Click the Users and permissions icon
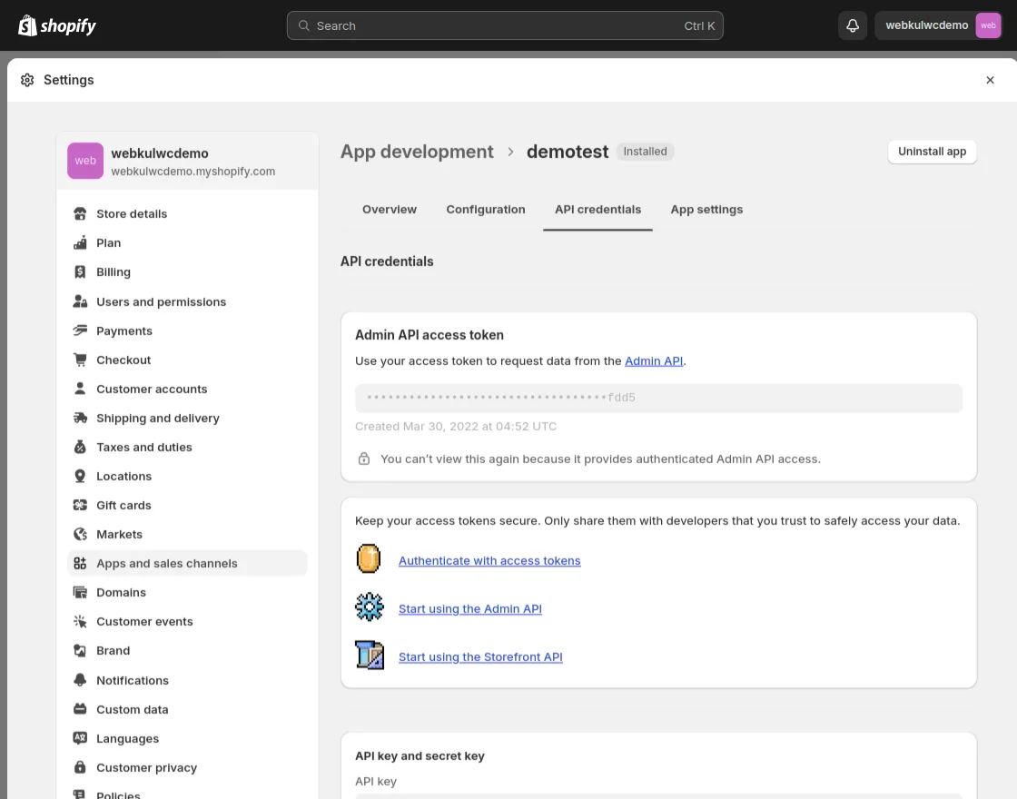The height and width of the screenshot is (799, 1017). [x=80, y=301]
